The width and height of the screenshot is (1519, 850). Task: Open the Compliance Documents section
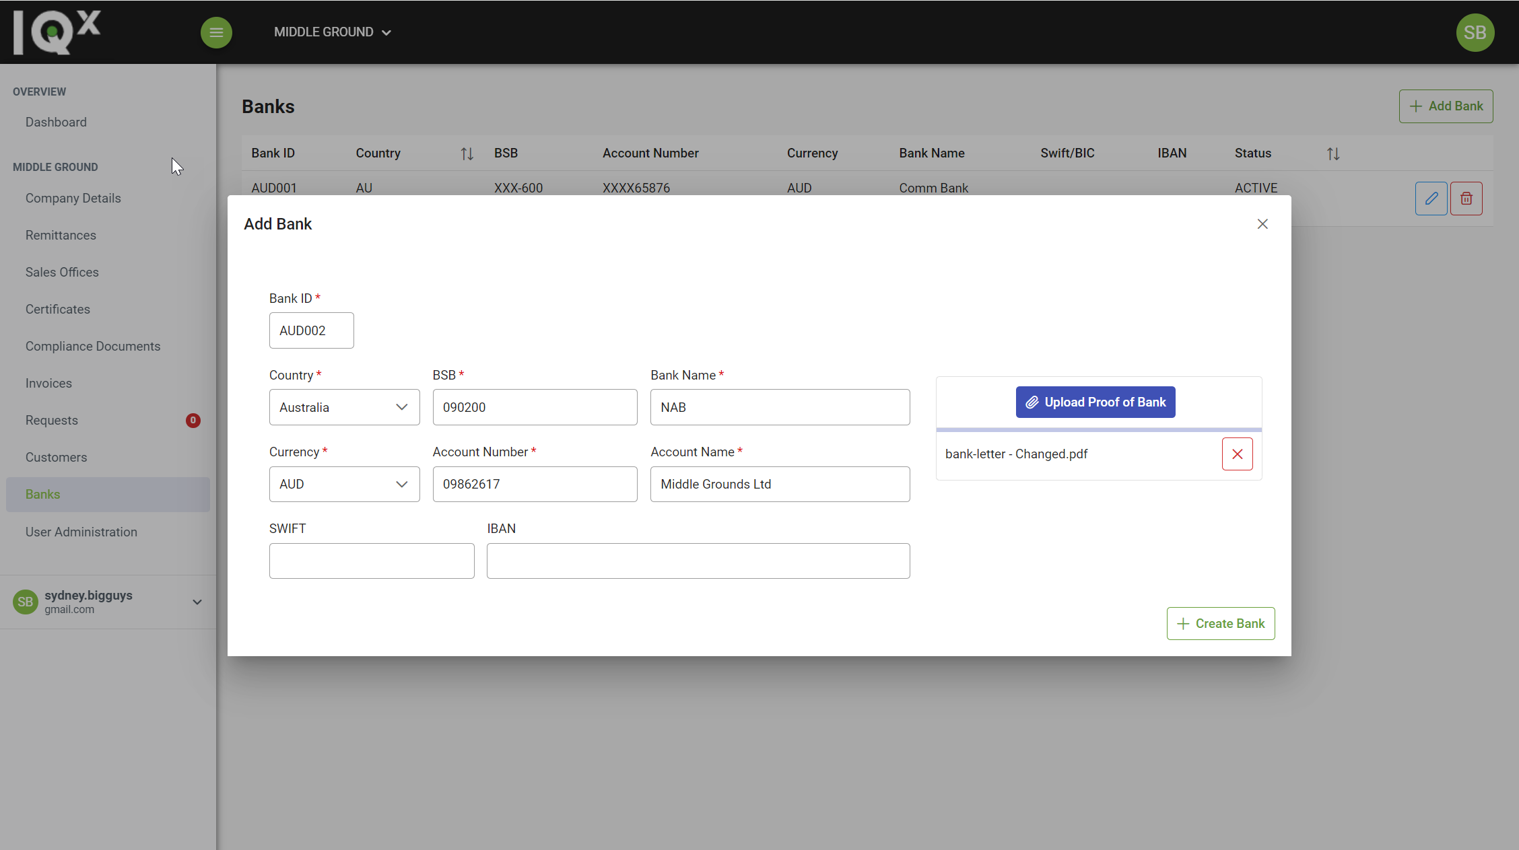point(93,346)
